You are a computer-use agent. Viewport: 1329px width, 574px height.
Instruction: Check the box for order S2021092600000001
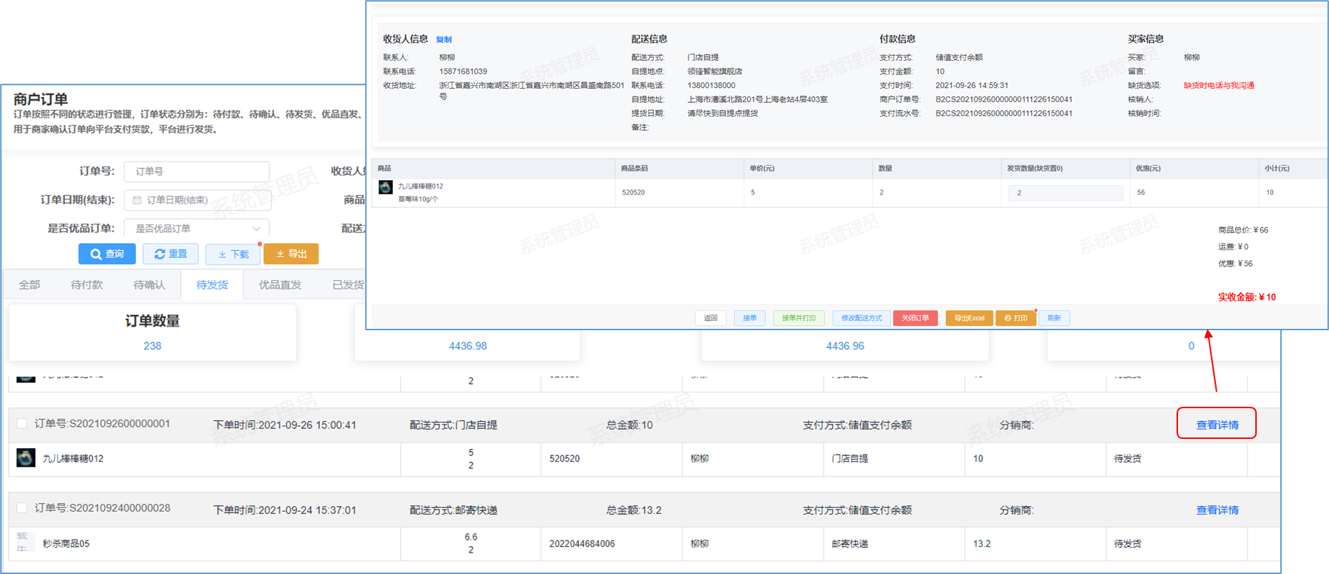(22, 424)
